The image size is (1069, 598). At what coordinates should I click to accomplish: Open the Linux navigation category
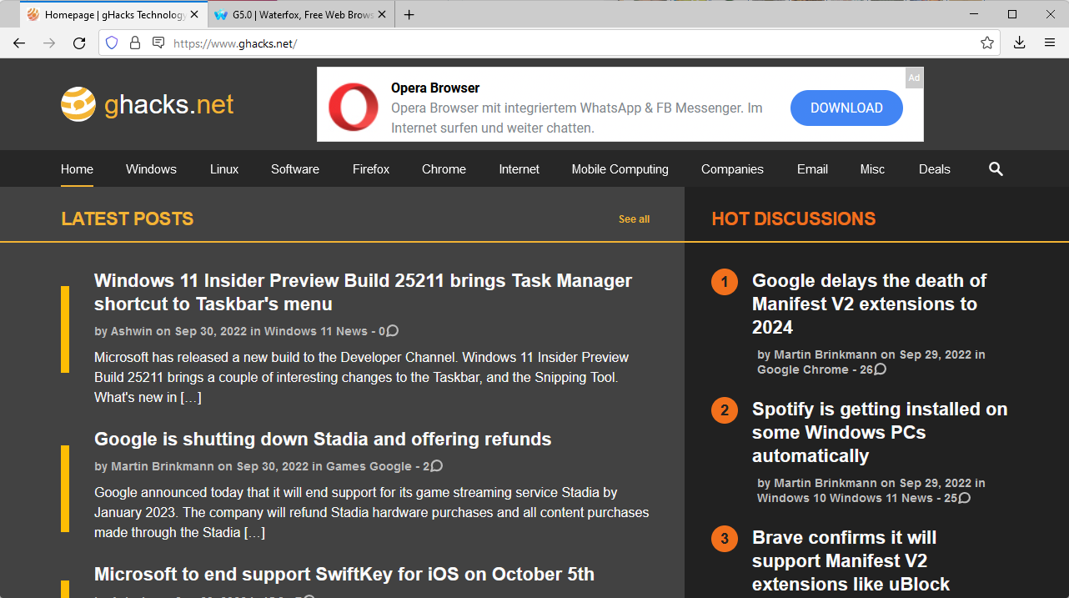pos(224,169)
